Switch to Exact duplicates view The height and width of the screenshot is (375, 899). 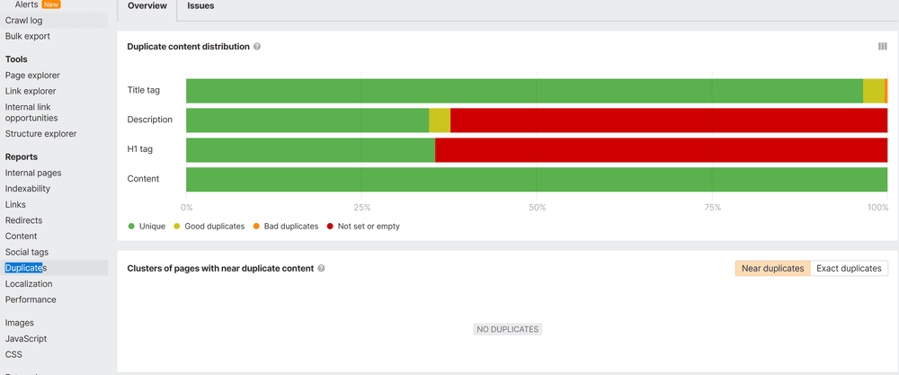[x=849, y=268]
